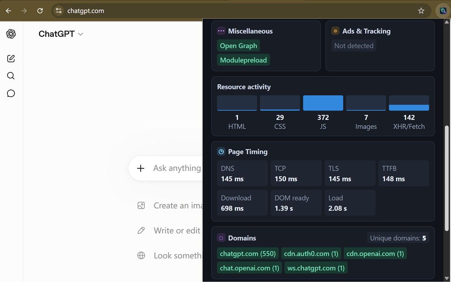Click the DOM ready 1.39 s card
The width and height of the screenshot is (451, 282).
pos(296,203)
